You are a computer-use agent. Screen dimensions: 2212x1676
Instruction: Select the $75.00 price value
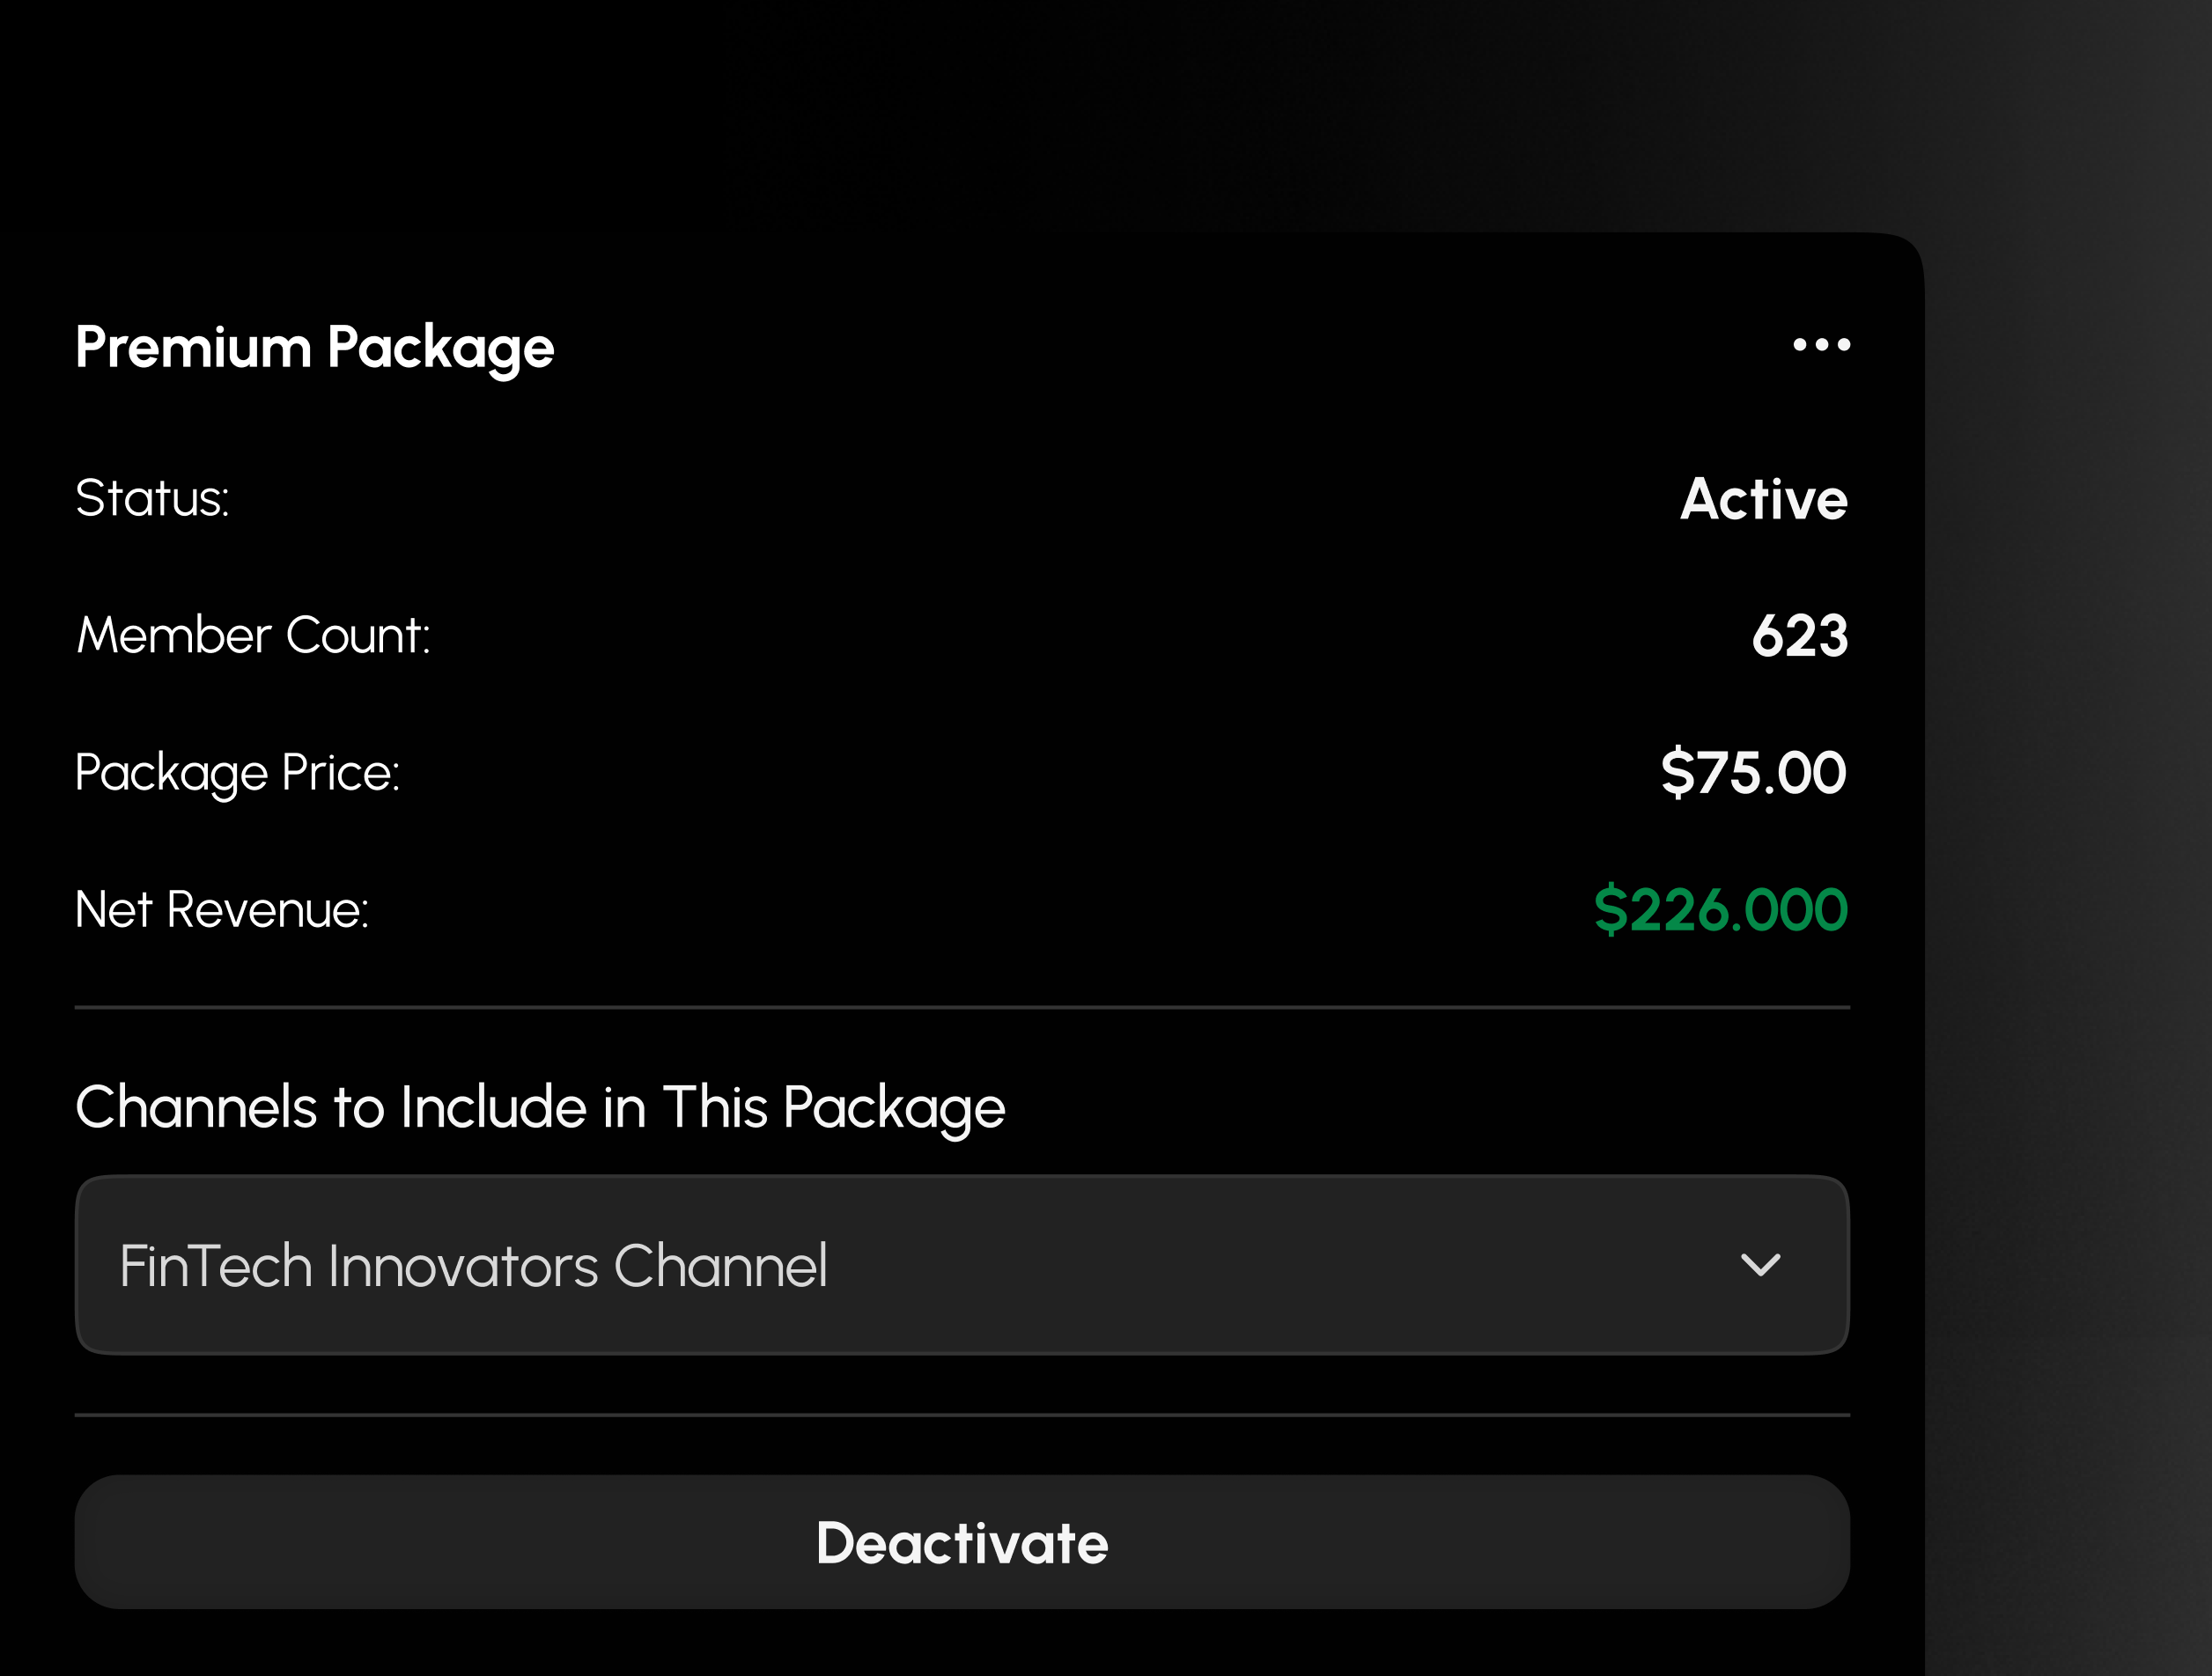click(1753, 773)
